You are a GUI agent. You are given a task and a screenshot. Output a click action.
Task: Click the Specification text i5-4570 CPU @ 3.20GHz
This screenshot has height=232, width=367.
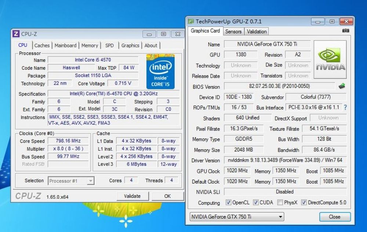click(113, 93)
